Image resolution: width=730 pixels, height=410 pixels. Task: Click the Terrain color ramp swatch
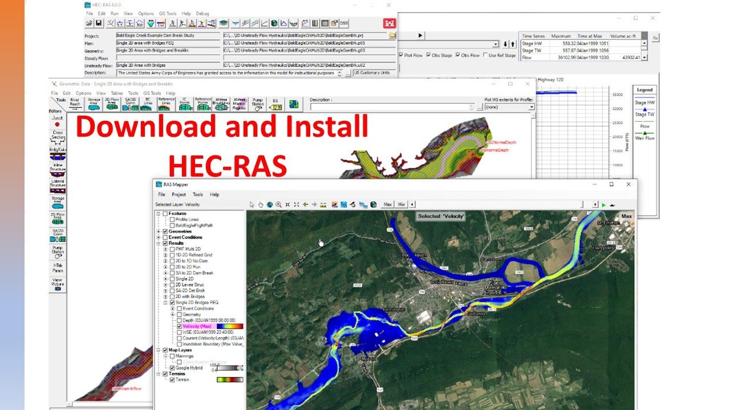point(230,380)
